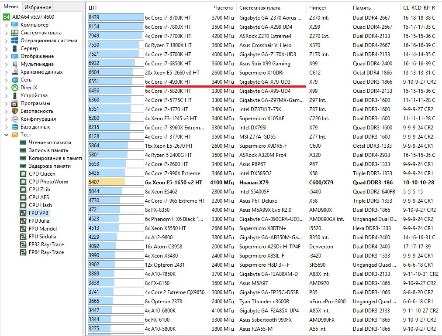Expand the Системная плата tree node

pyautogui.click(x=7, y=33)
